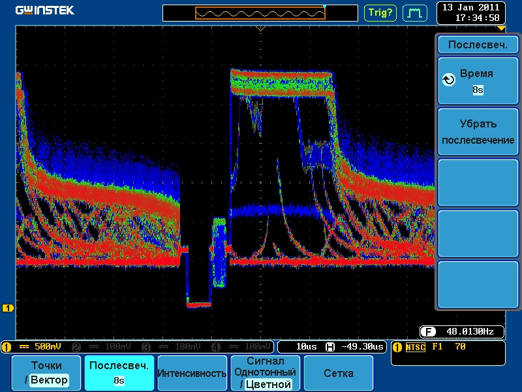Expand the Послесвеч. 8s bottom menu option

pyautogui.click(x=119, y=372)
